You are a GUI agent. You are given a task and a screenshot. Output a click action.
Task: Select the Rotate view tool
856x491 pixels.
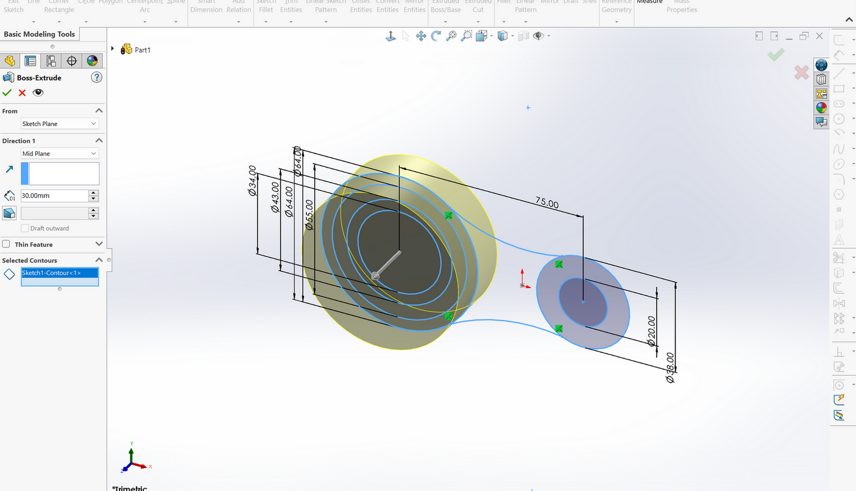436,37
